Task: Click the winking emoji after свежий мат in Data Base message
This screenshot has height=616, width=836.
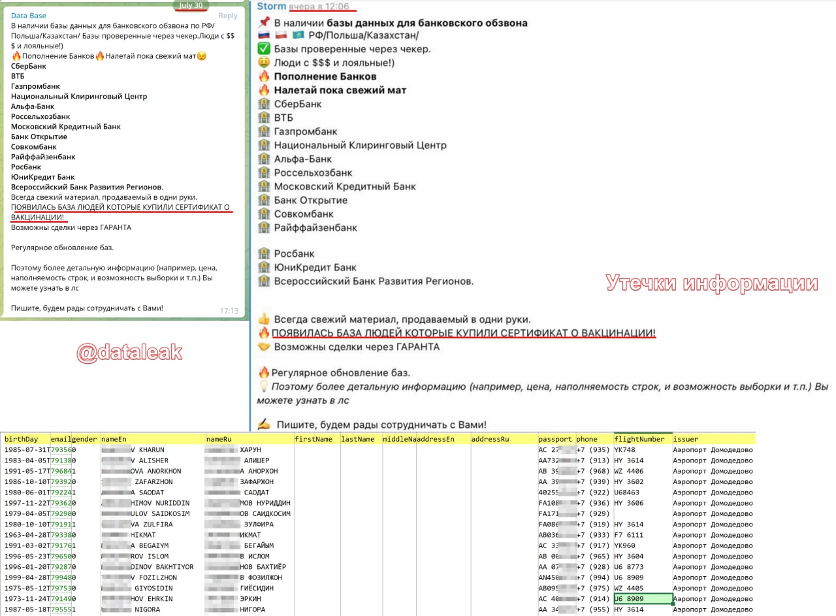Action: (x=202, y=56)
